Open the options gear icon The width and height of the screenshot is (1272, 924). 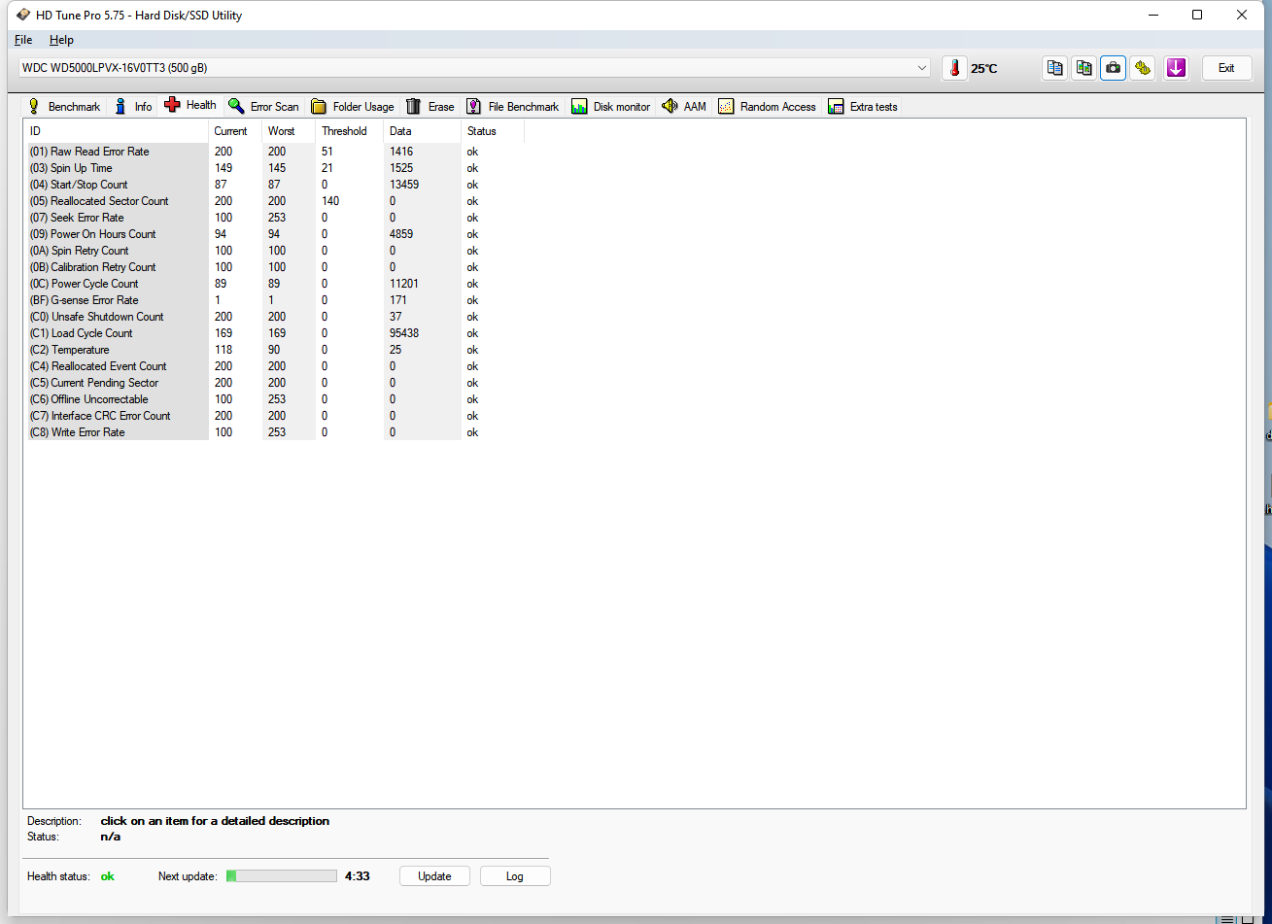1143,68
